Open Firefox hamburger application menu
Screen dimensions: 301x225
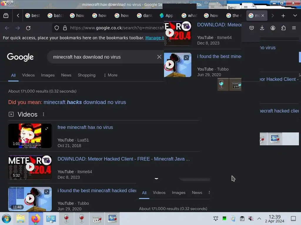(x=294, y=28)
